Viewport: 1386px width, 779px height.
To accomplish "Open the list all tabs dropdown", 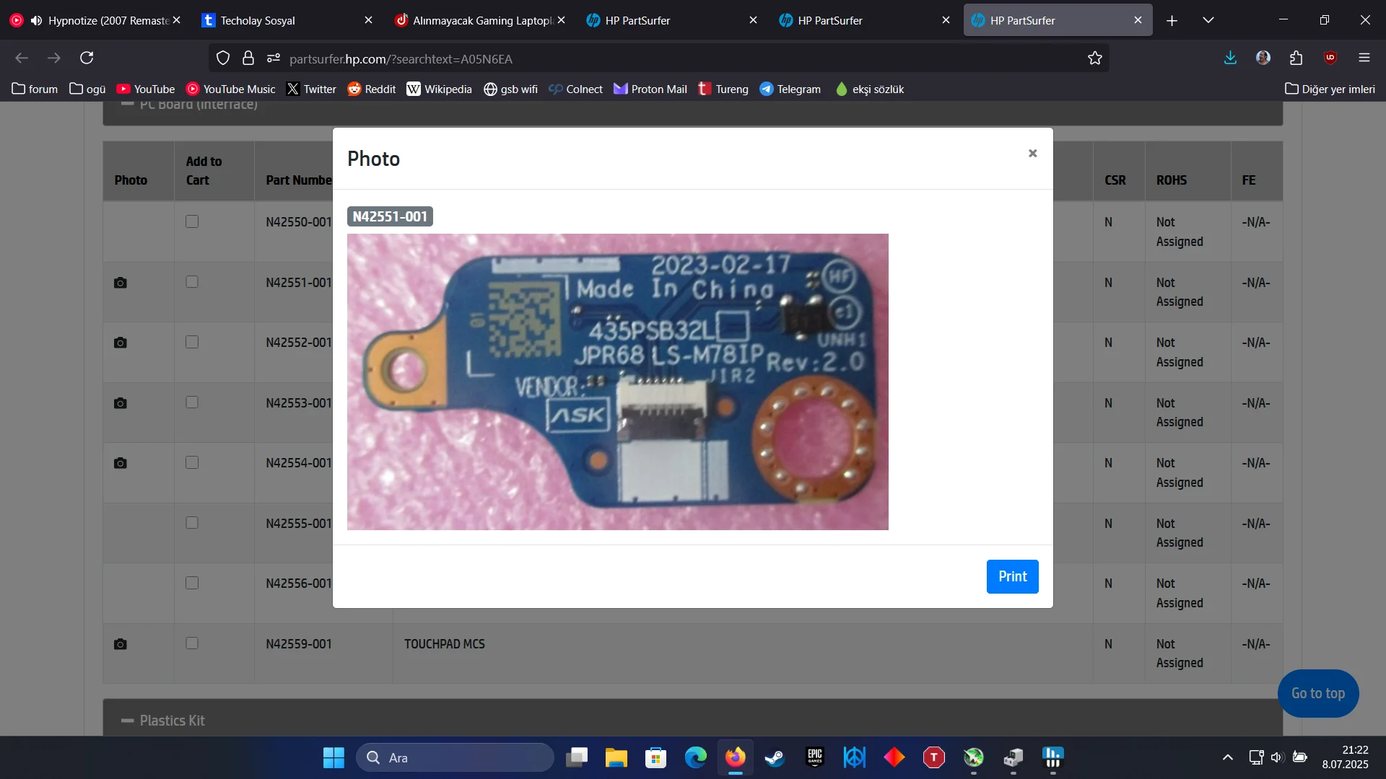I will coord(1208,20).
